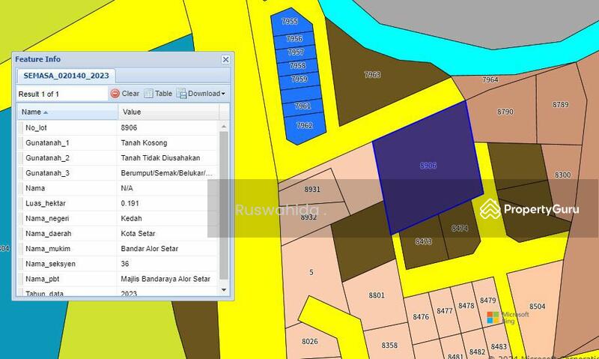Open the Download dropdown menu
The width and height of the screenshot is (599, 359).
201,94
